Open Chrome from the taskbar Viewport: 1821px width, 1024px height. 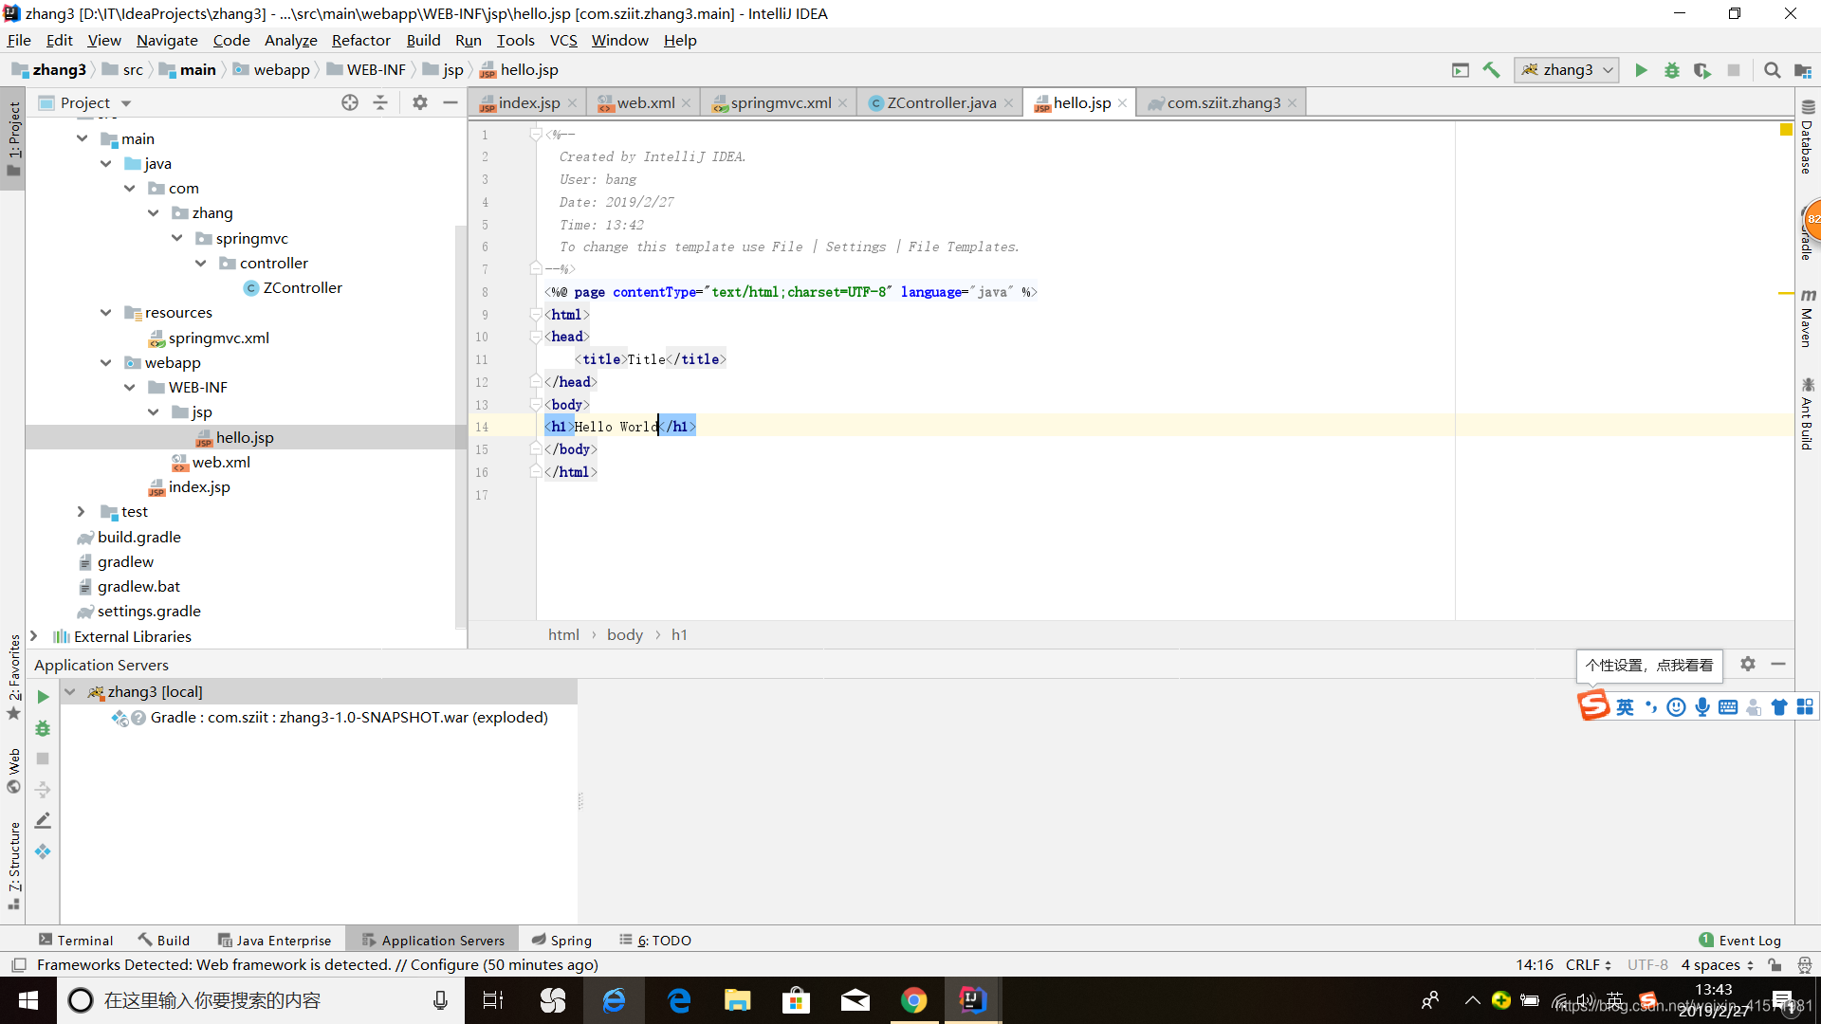[913, 1000]
